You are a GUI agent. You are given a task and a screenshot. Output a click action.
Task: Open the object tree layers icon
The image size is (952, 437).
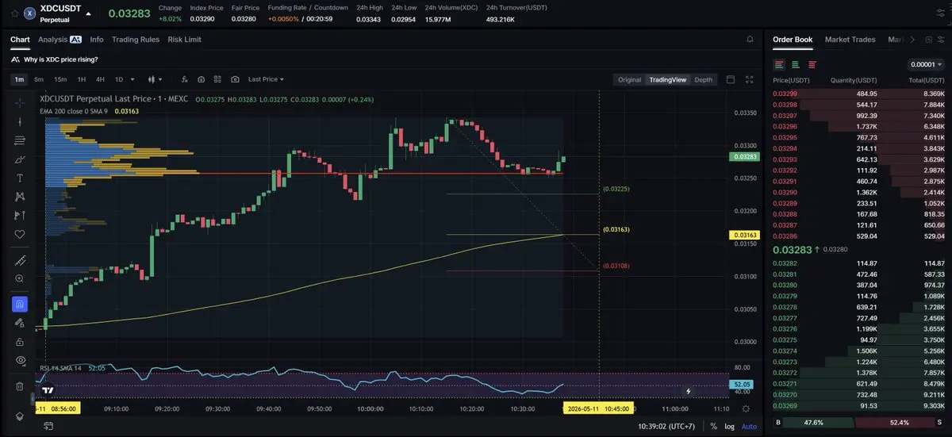pos(20,415)
